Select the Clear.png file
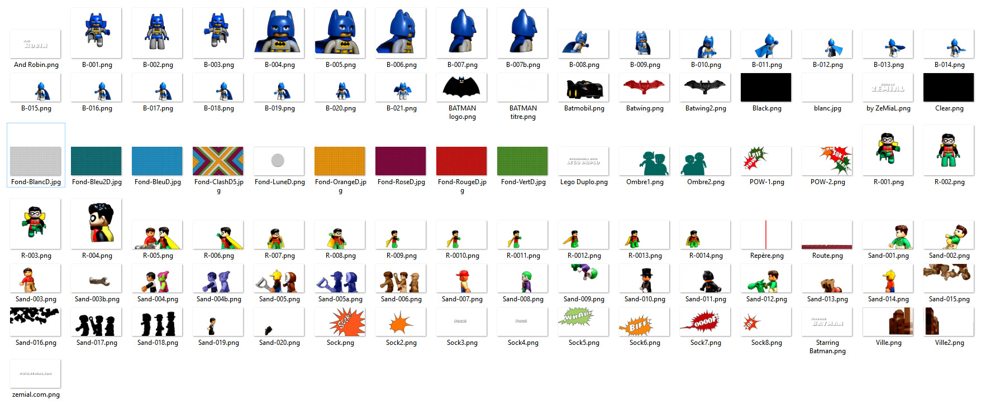The image size is (981, 404). 949,88
